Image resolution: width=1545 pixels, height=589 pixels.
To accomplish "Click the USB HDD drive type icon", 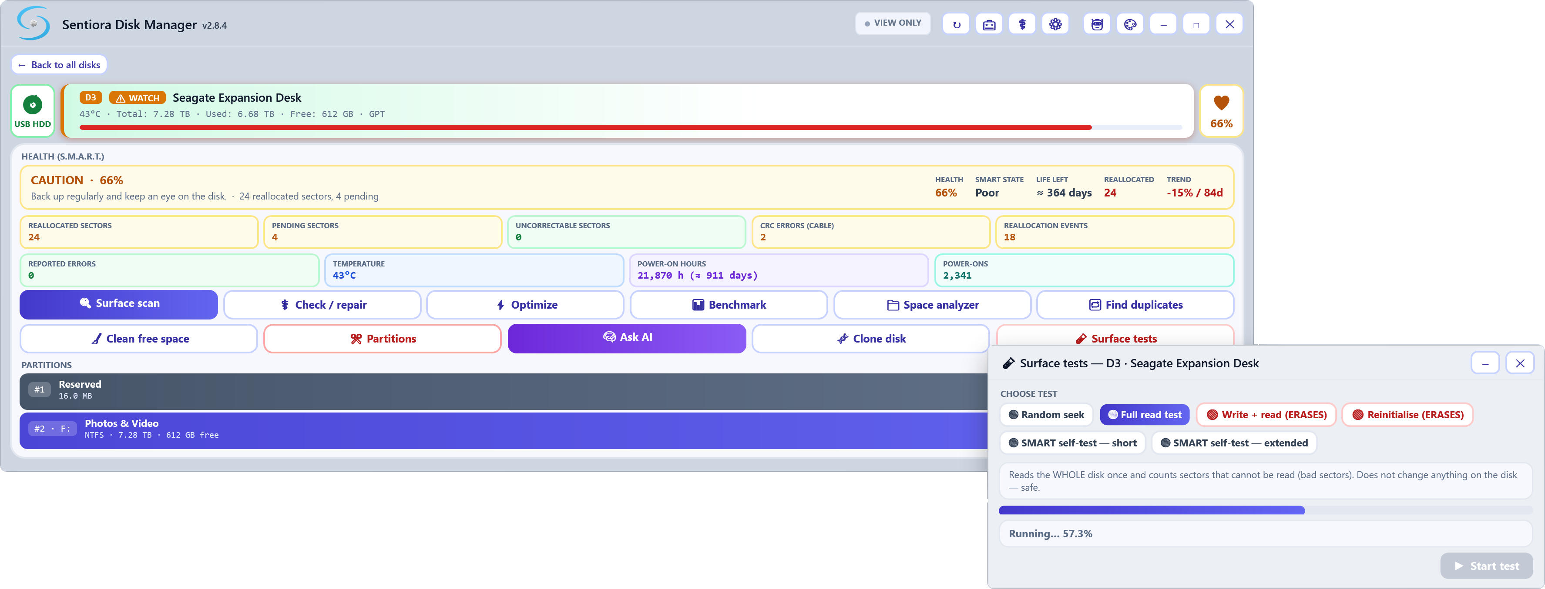I will coord(32,111).
